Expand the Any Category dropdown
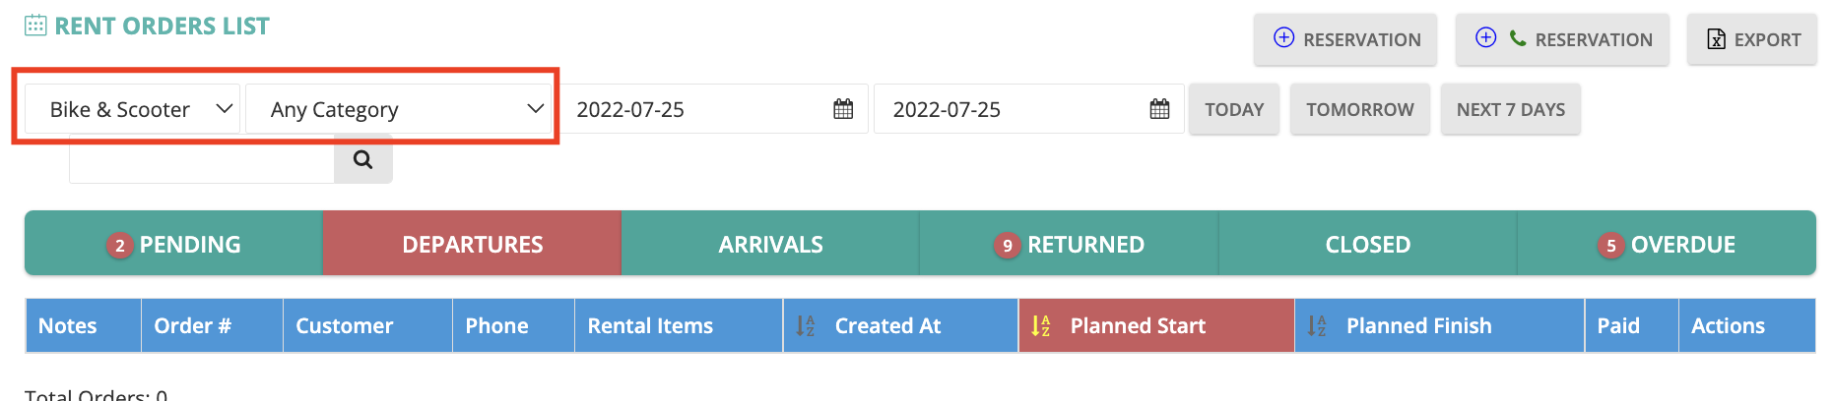 click(x=398, y=109)
